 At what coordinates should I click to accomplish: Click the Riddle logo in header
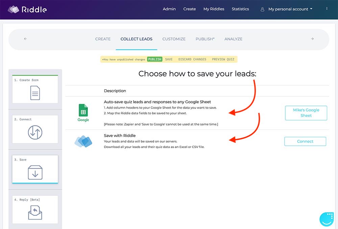click(27, 9)
